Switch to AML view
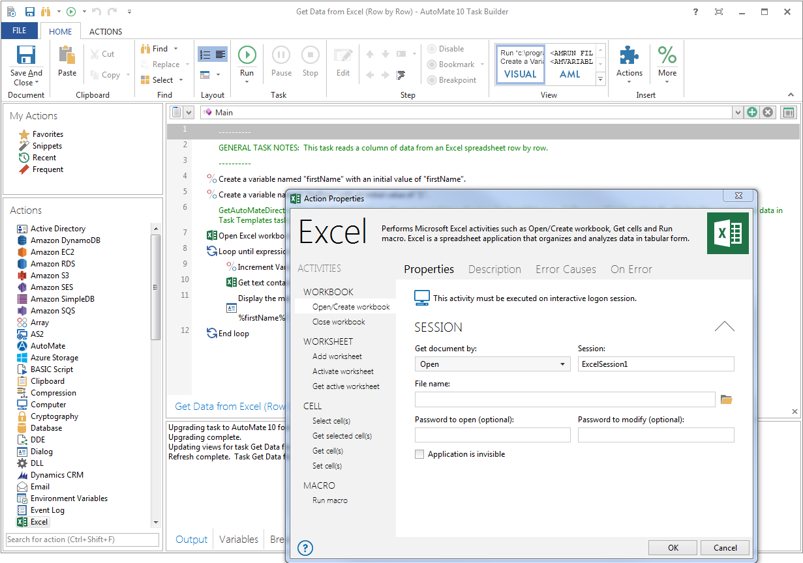 pos(570,64)
